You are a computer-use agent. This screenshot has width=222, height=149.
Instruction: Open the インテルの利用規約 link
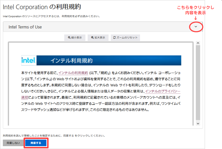pyautogui.click(x=73, y=73)
